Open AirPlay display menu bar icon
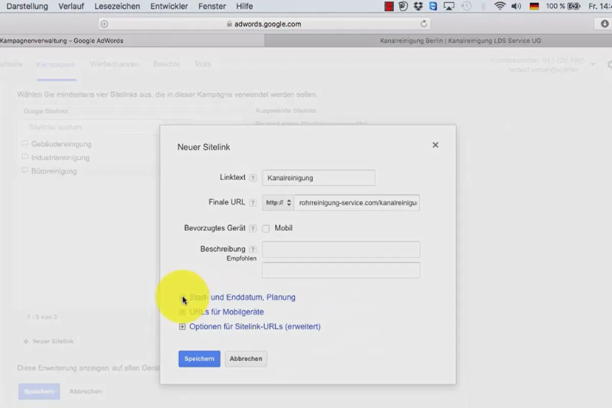 point(449,6)
